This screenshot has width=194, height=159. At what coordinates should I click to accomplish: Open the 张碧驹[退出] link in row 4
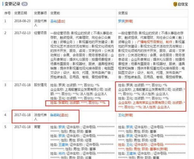59,115
